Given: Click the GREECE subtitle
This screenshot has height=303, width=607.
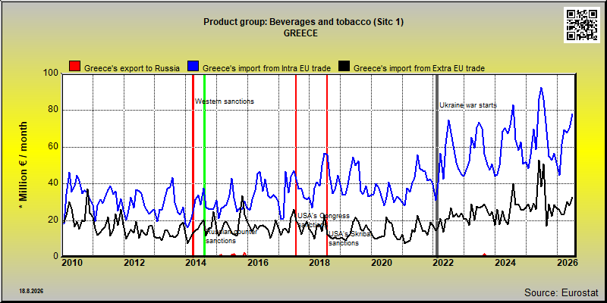Looking at the screenshot, I should click(x=300, y=33).
